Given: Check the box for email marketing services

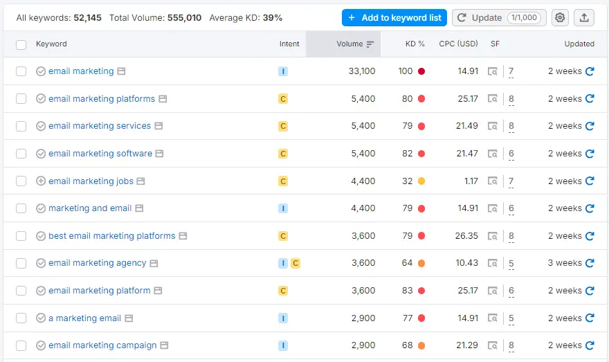Looking at the screenshot, I should (x=21, y=126).
